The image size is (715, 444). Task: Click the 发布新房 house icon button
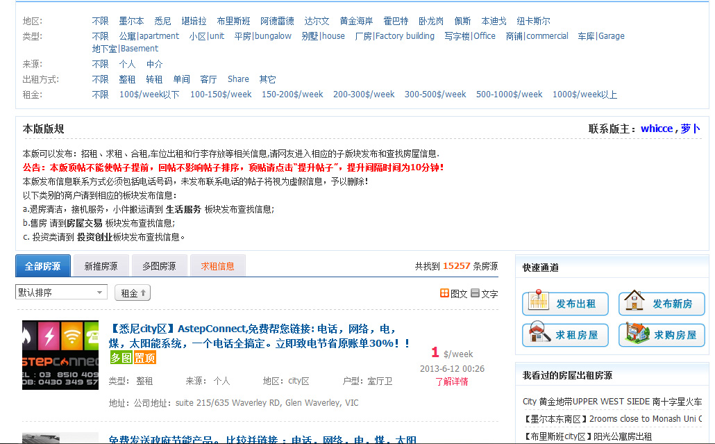click(x=662, y=303)
